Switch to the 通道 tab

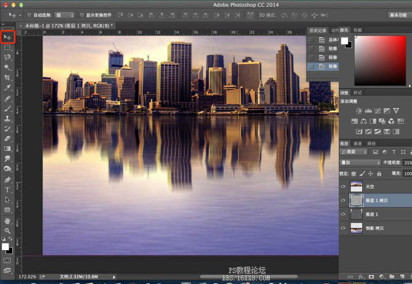(x=357, y=144)
